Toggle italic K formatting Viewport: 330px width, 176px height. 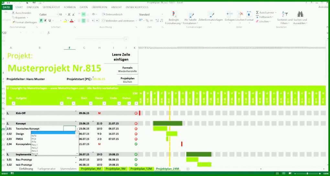click(45, 20)
